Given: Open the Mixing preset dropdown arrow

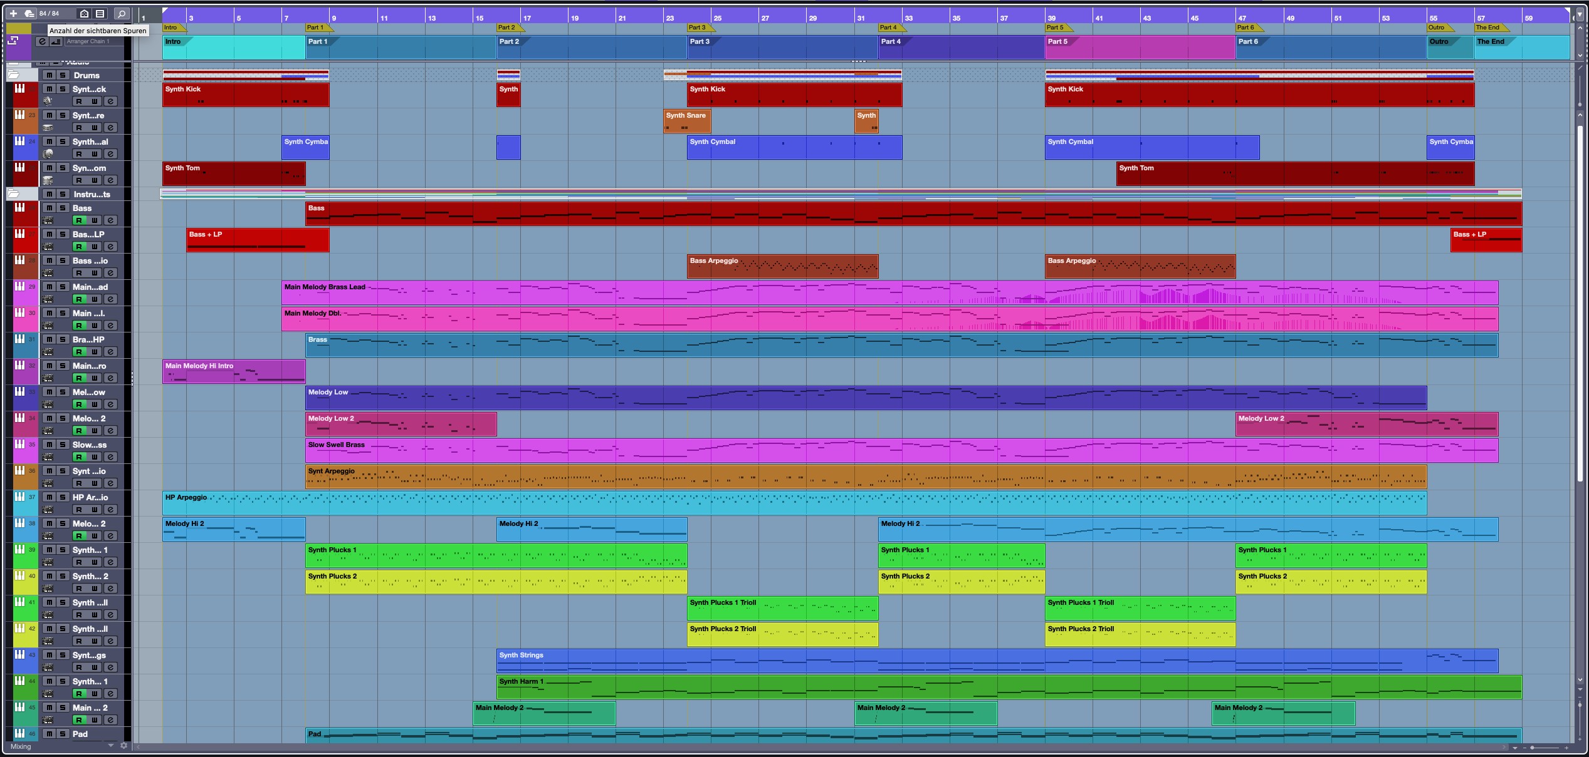Looking at the screenshot, I should tap(111, 746).
